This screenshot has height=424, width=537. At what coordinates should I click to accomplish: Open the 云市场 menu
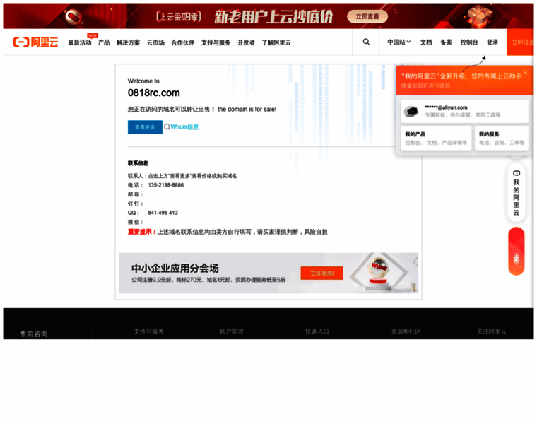click(x=155, y=42)
